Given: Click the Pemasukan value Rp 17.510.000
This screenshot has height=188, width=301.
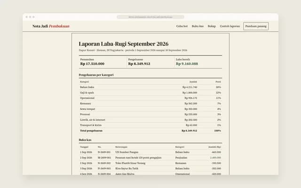Looking at the screenshot, I should pos(92,64).
